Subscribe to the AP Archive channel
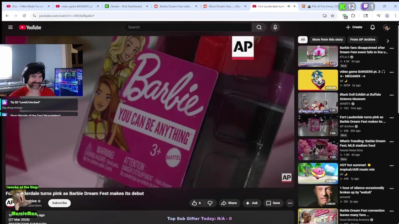The width and height of the screenshot is (399, 224). pyautogui.click(x=59, y=203)
